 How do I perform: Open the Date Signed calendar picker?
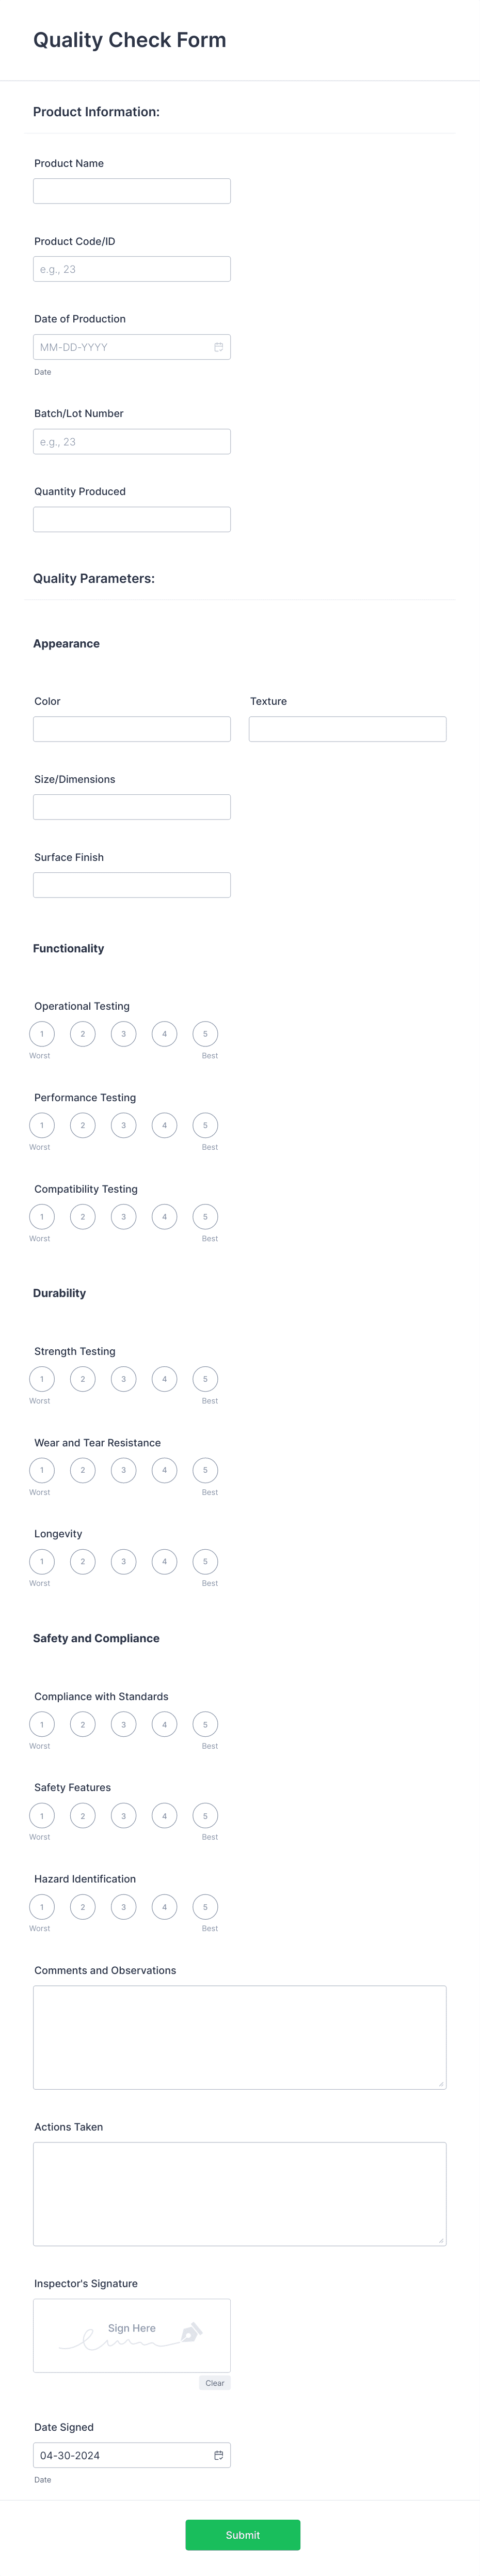pyautogui.click(x=219, y=2454)
